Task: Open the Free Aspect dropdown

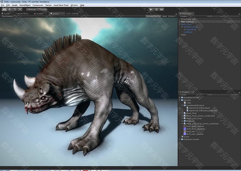Action: [x=11, y=16]
